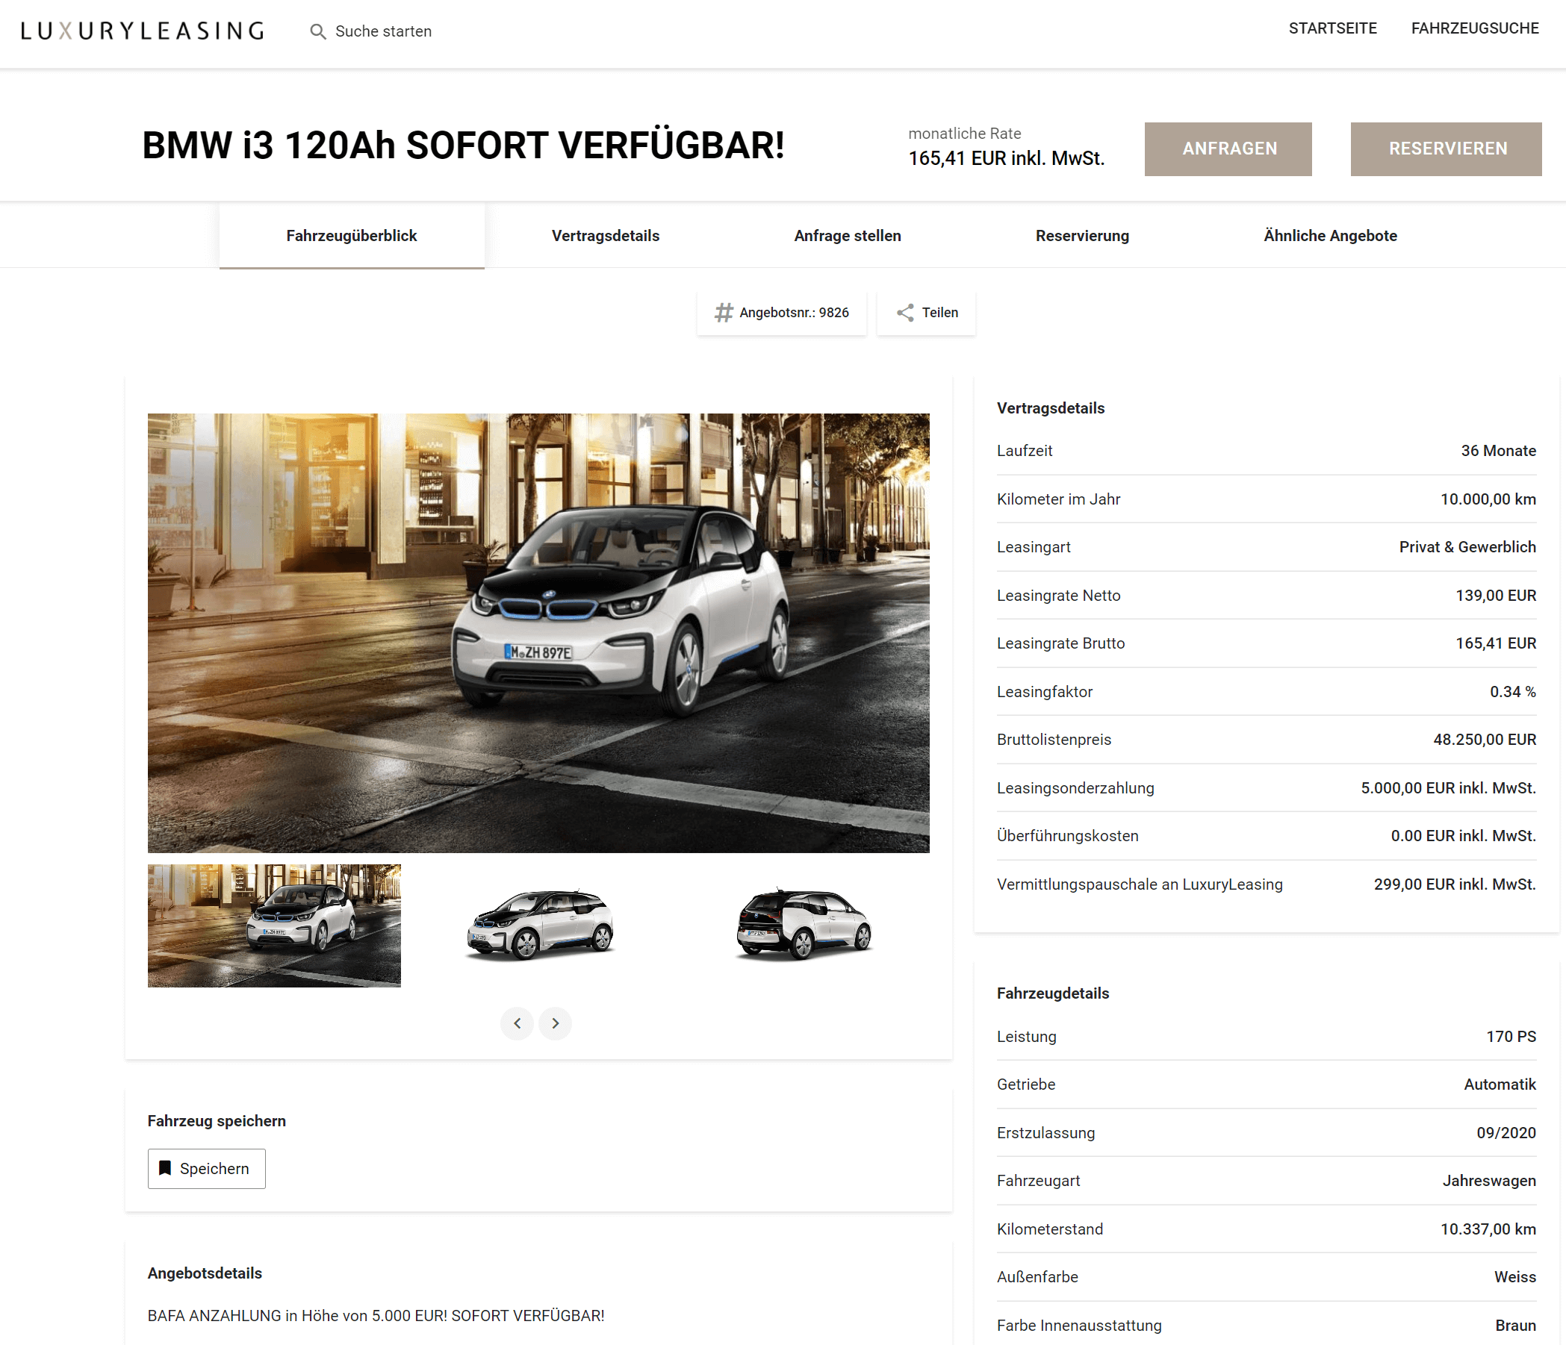The image size is (1566, 1345).
Task: Click the Erstzulassung value 09/2020
Action: coord(1506,1133)
